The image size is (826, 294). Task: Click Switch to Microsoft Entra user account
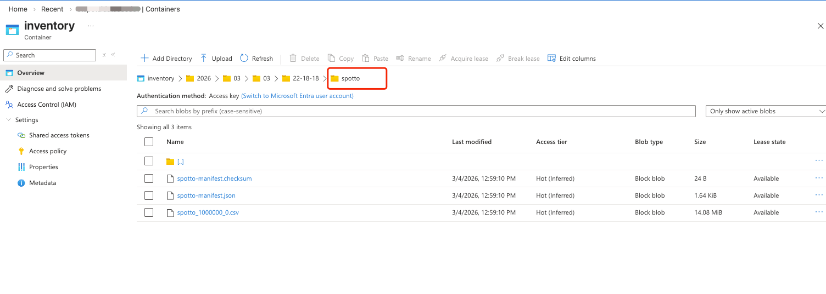[297, 96]
